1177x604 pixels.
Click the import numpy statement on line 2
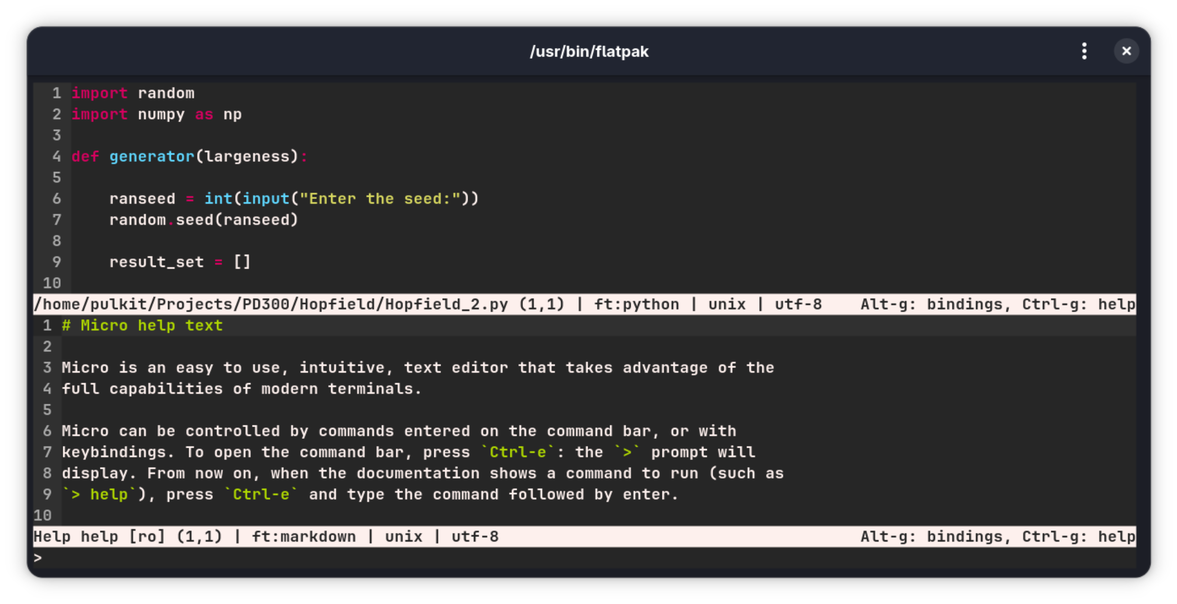click(128, 114)
